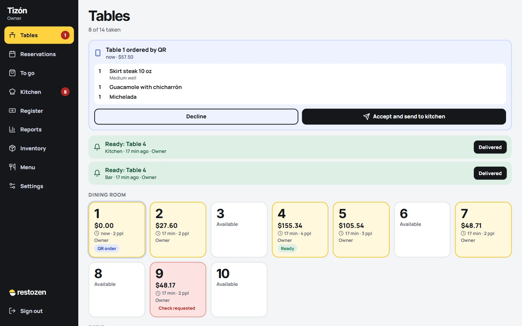
Task: Mark Bar order for Table 4 delivered
Action: (490, 173)
